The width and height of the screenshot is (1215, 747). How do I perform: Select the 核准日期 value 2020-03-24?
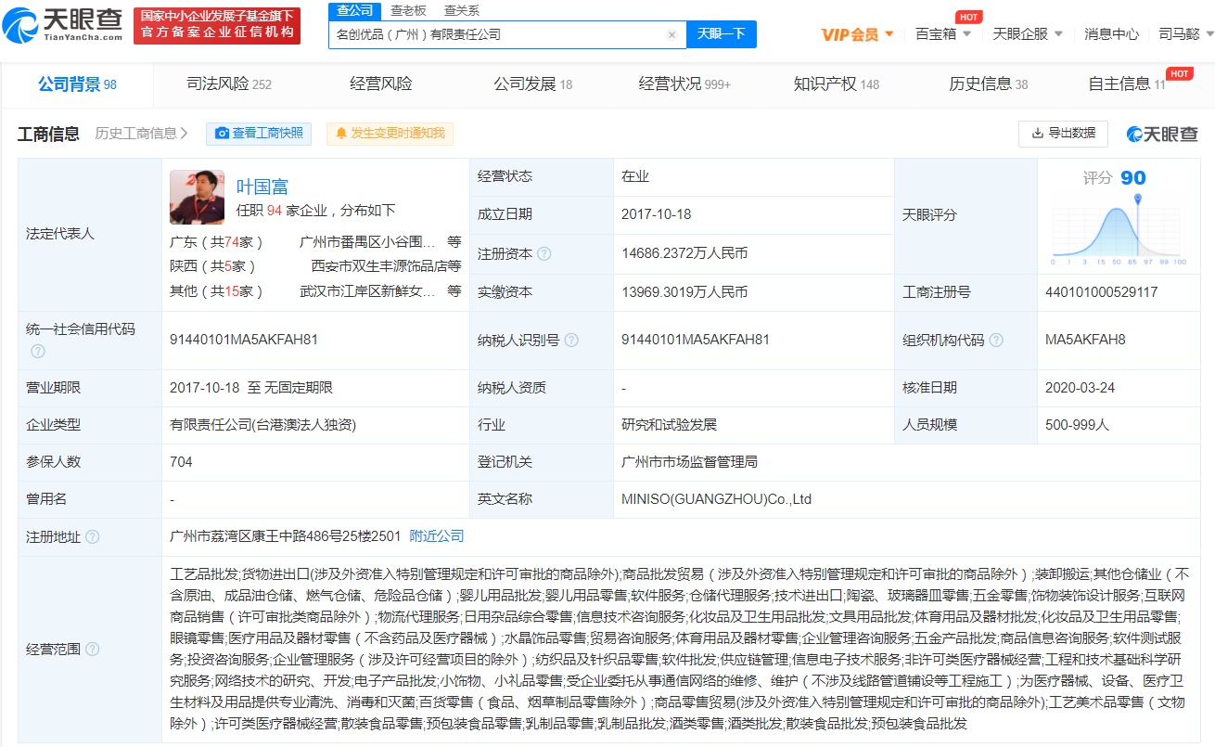click(1080, 388)
